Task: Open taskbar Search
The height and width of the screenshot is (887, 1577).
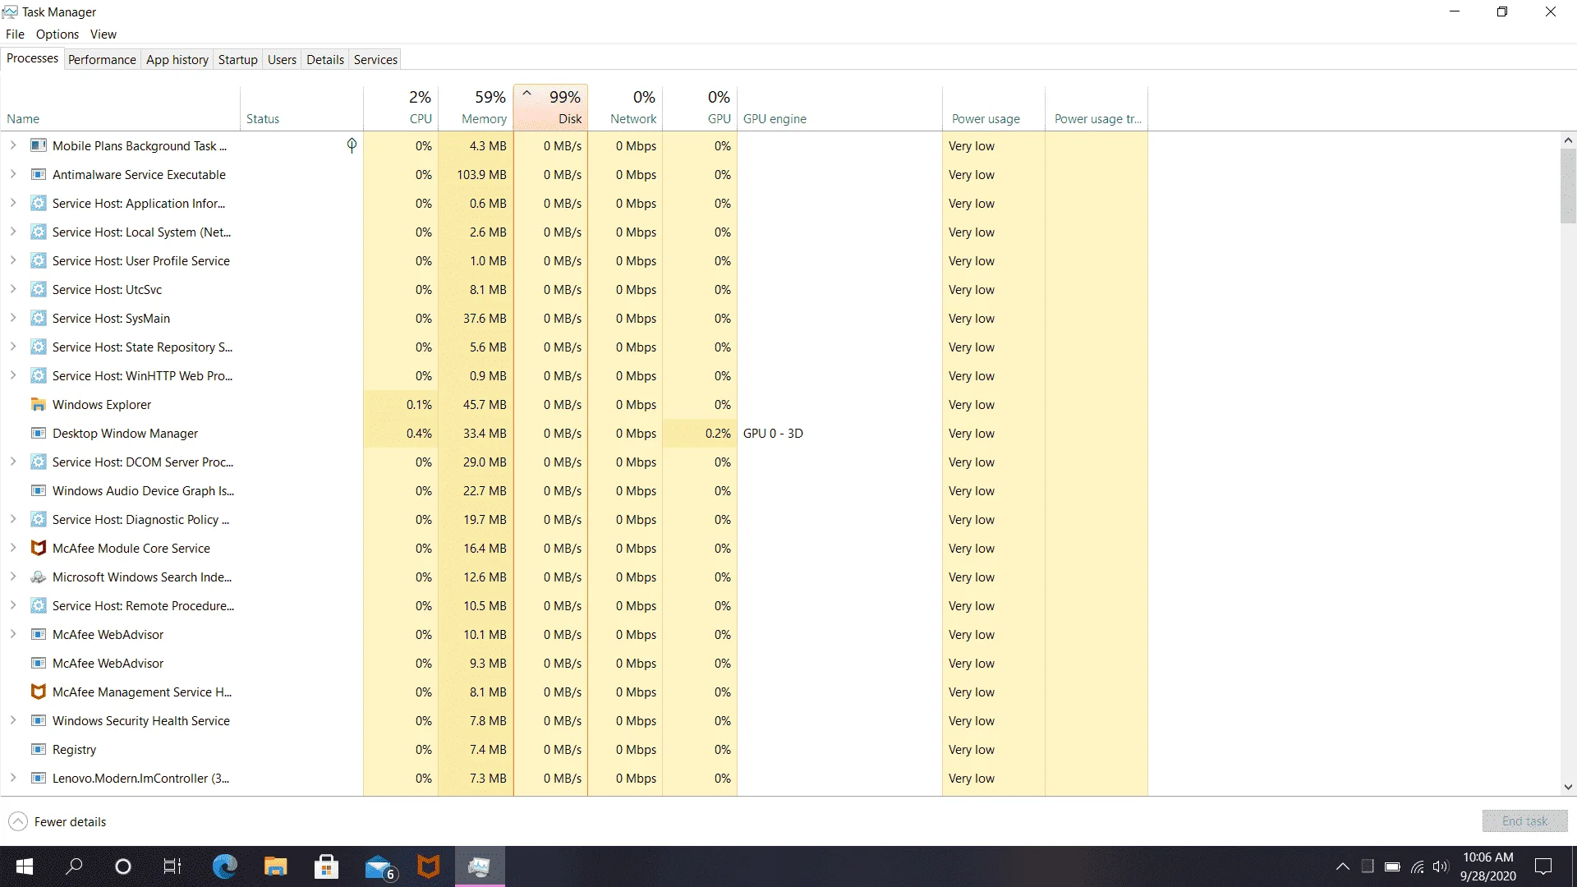Action: [74, 866]
